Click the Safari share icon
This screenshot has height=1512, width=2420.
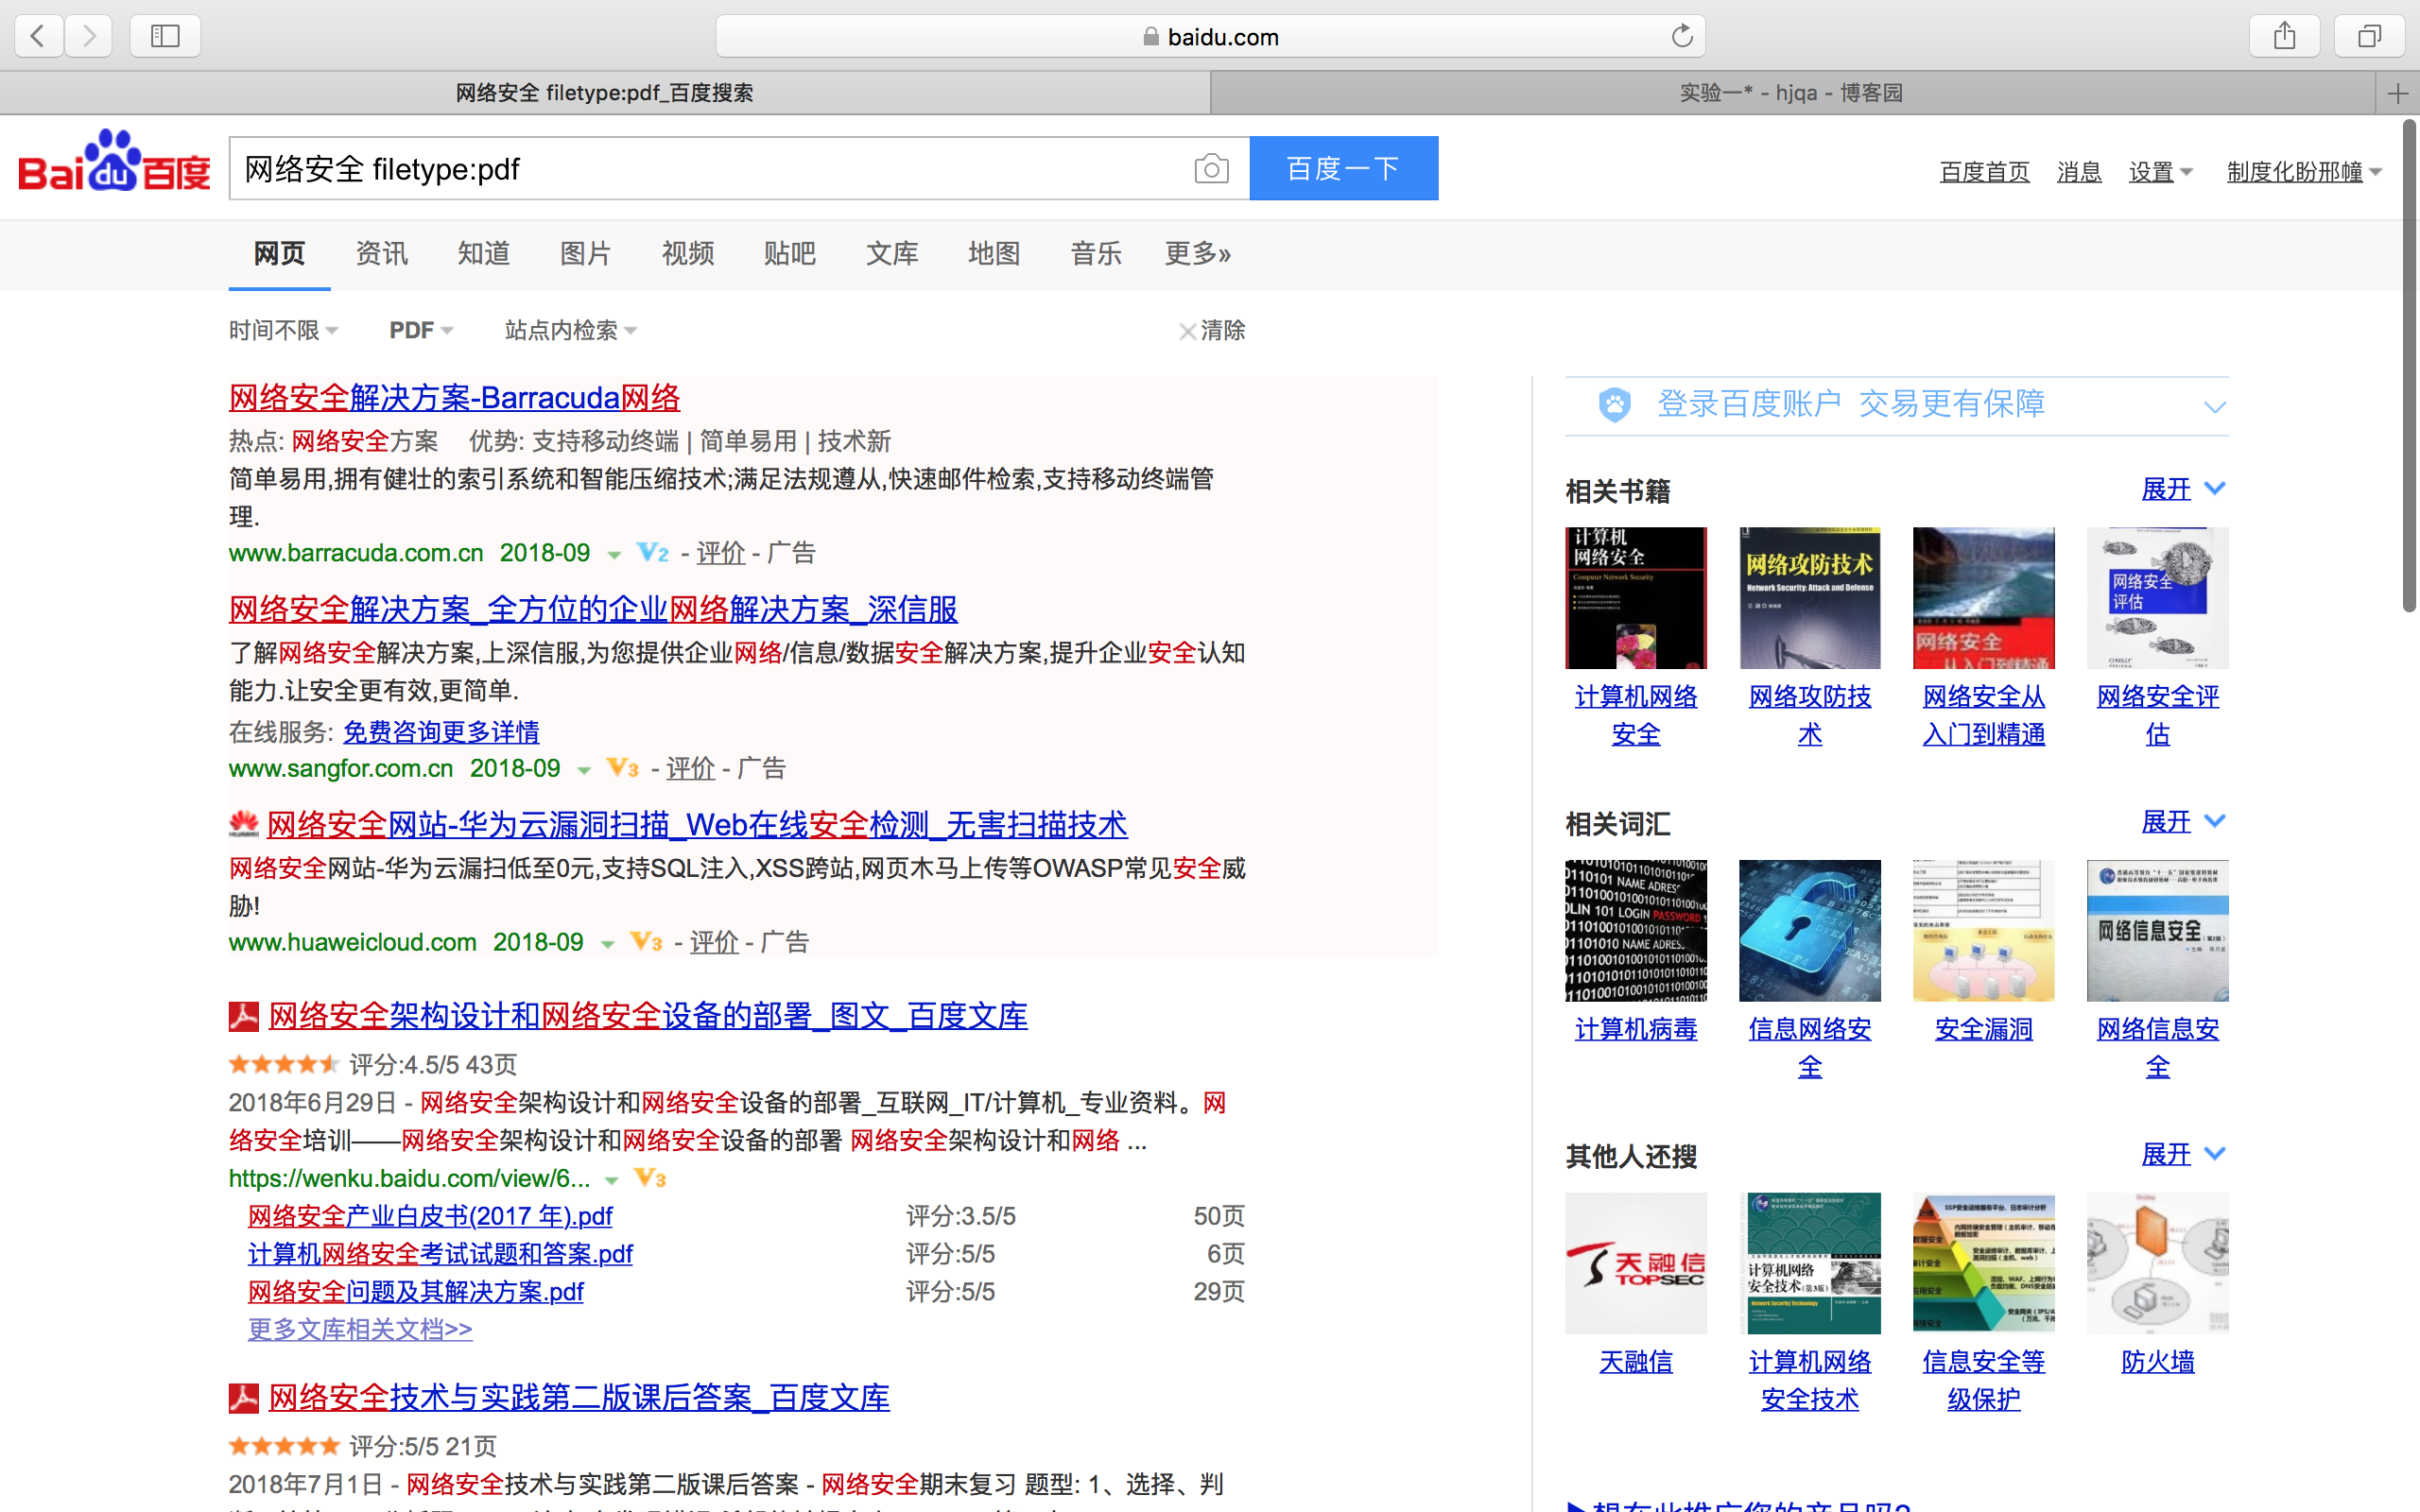[2284, 37]
